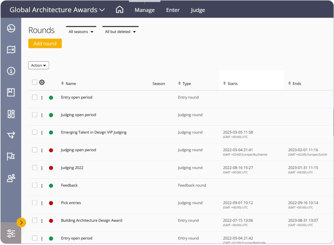Open the All seasons filter dropdown

[x=81, y=32]
